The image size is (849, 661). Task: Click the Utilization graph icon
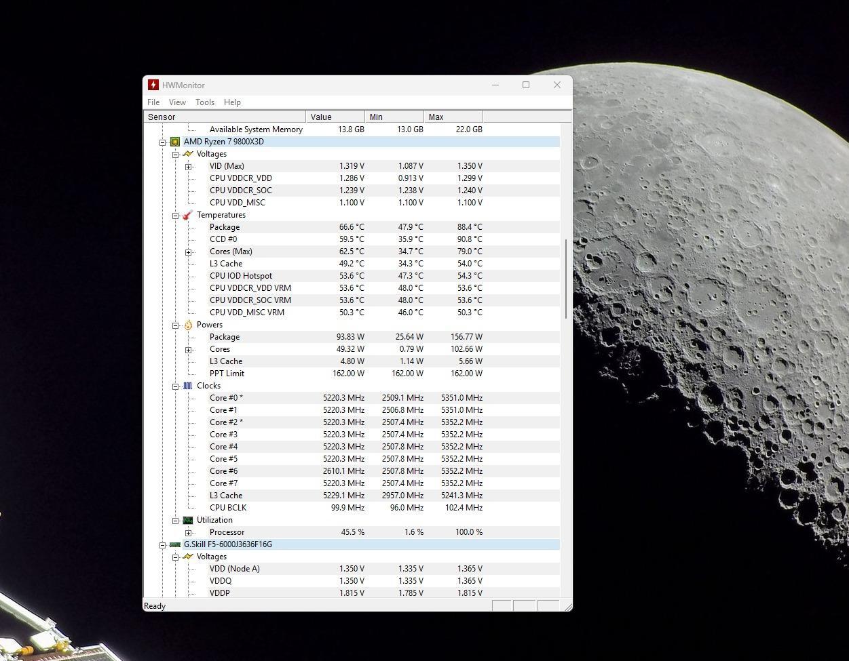(x=188, y=520)
